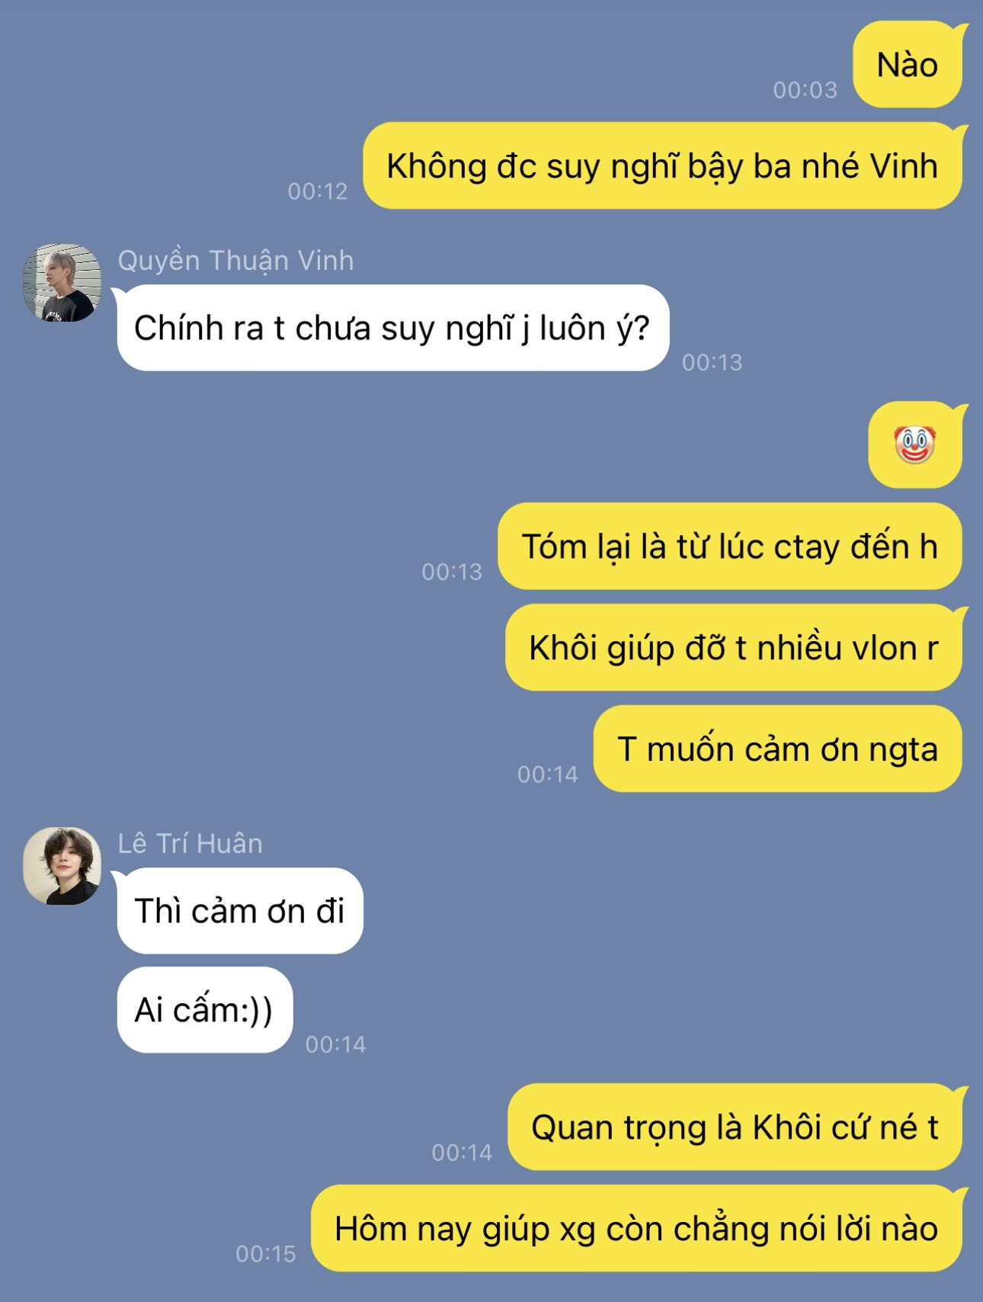
Task: Select the 'Chính ra t chưa suy nghĩ j luôn ý?' bubble
Action: (392, 328)
